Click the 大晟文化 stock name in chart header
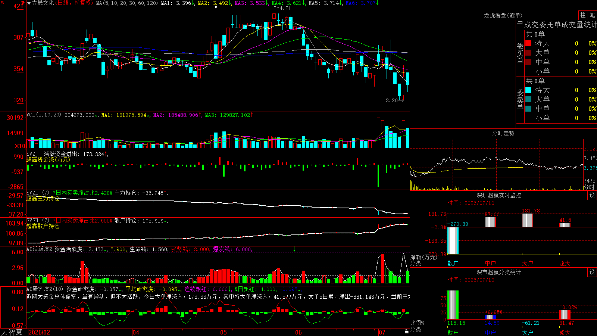The image size is (597, 336). [x=43, y=3]
